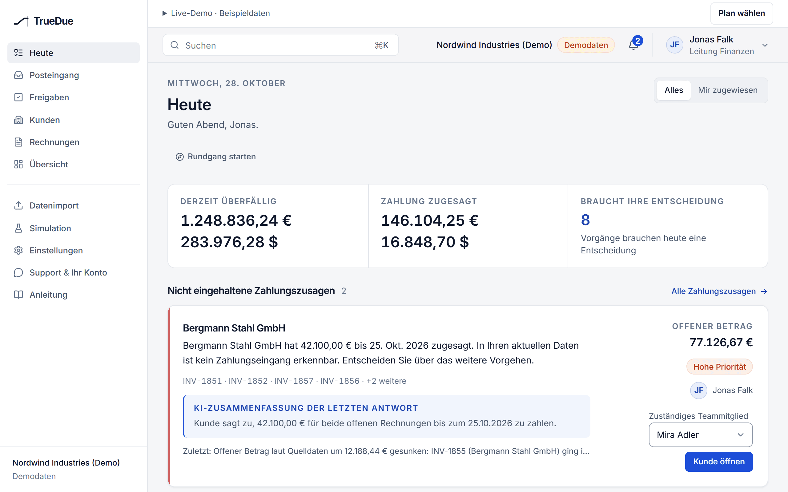Click Nordwind Industries (Demo) at sidebar bottom

click(x=66, y=463)
